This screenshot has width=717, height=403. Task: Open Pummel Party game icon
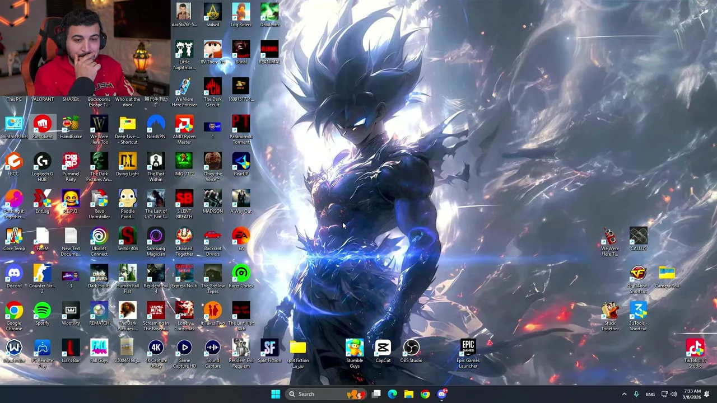click(x=71, y=167)
